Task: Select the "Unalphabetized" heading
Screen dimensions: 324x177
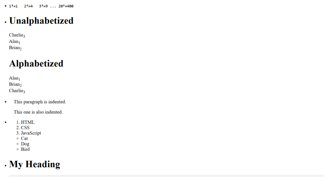Action: click(x=41, y=21)
